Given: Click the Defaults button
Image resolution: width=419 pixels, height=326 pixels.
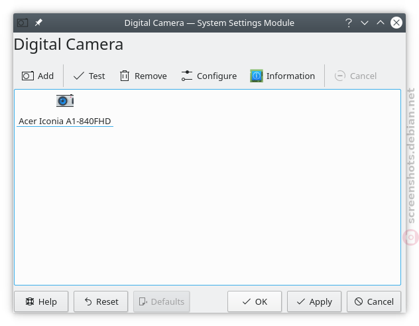Looking at the screenshot, I should click(x=162, y=301).
